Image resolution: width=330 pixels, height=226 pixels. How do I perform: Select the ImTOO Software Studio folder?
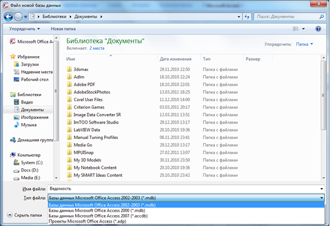93,122
